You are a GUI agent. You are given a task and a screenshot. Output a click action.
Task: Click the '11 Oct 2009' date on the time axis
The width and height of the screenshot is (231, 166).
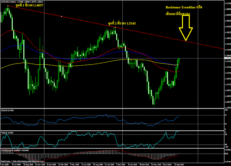(109, 165)
